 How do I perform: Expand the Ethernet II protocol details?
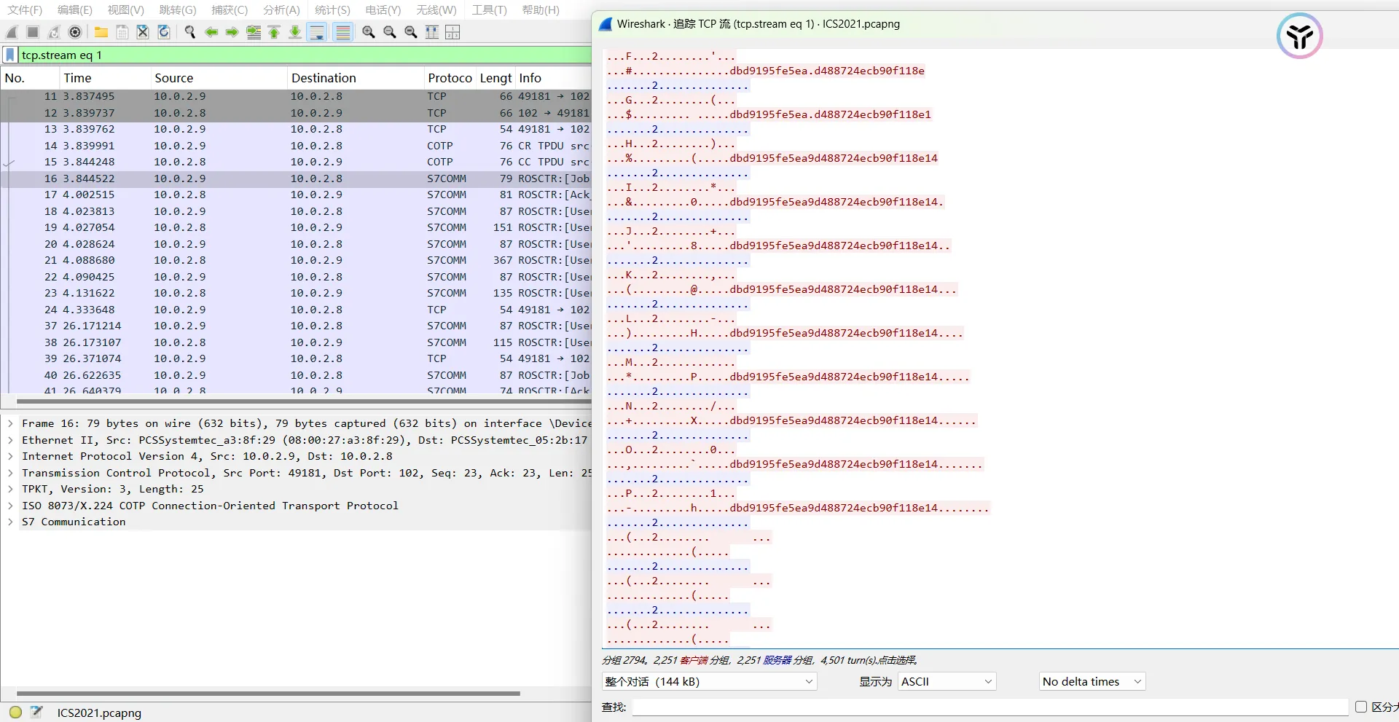point(10,440)
